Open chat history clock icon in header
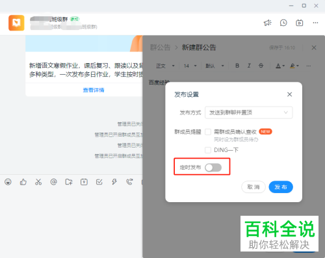This screenshot has height=258, width=325. (x=283, y=23)
